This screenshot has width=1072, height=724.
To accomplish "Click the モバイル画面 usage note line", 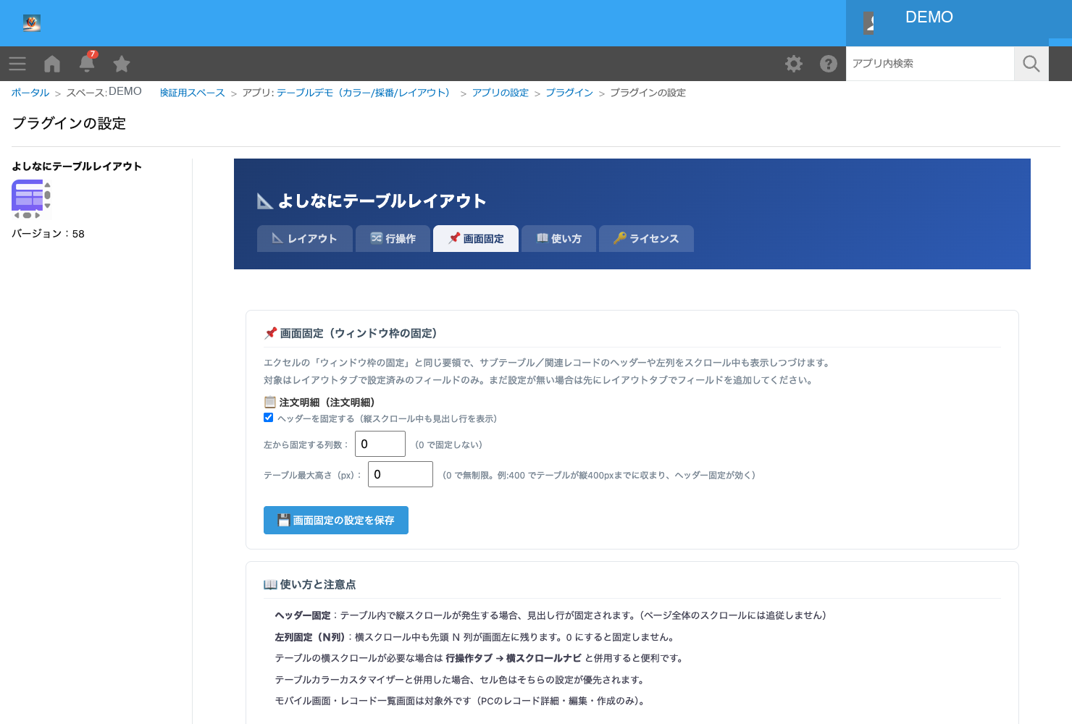I will (x=461, y=701).
